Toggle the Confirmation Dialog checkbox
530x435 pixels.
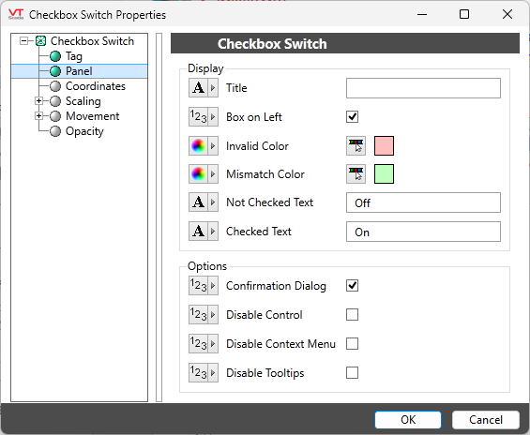pos(352,286)
